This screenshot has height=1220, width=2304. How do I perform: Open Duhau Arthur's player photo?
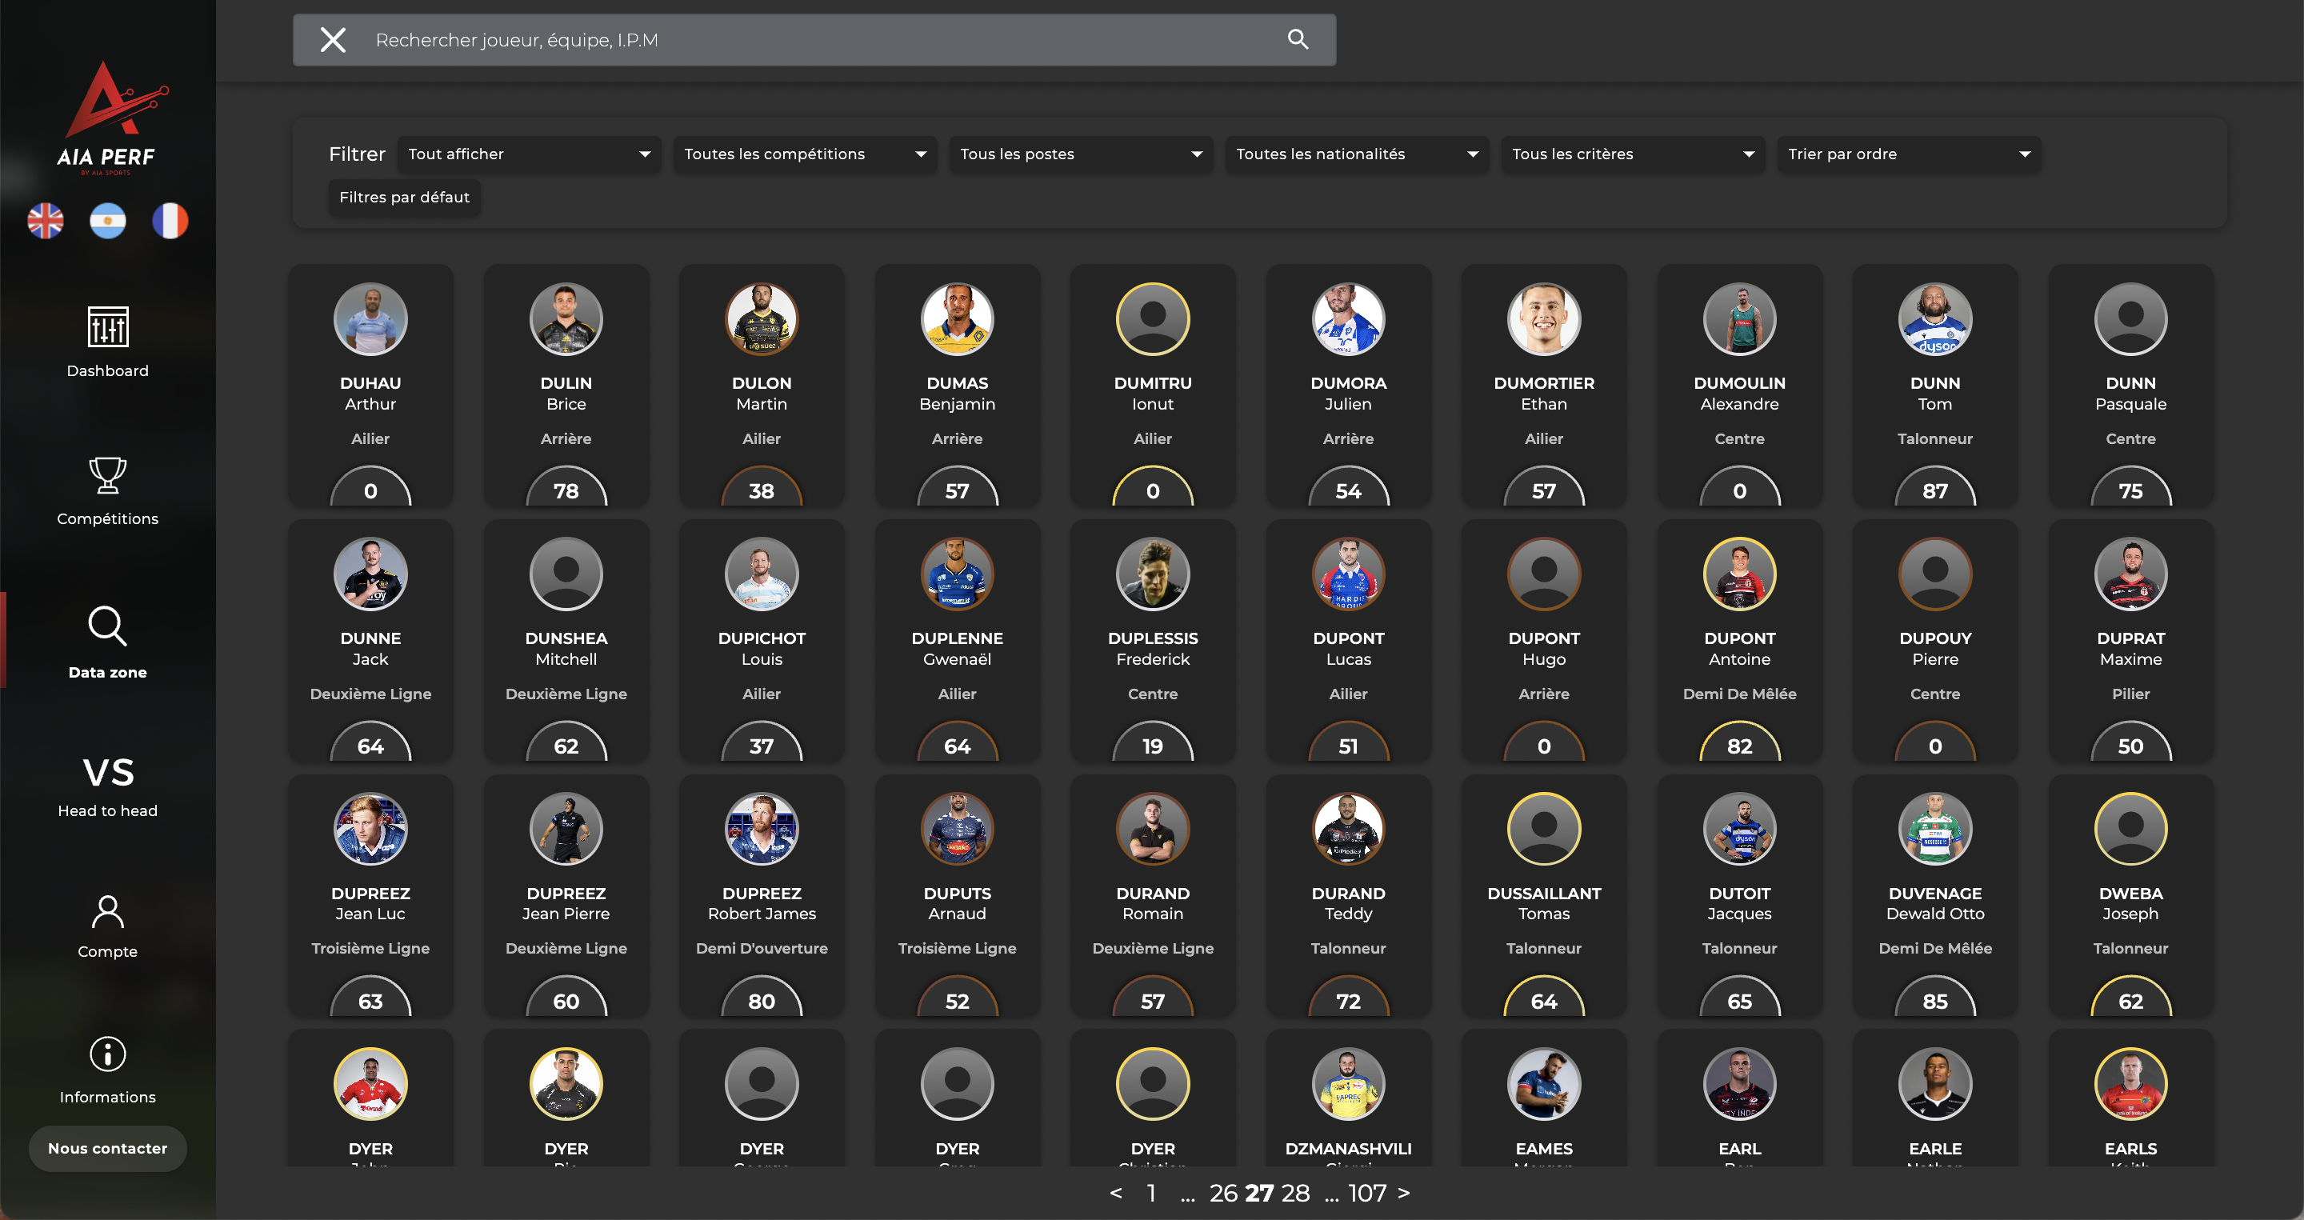point(370,318)
